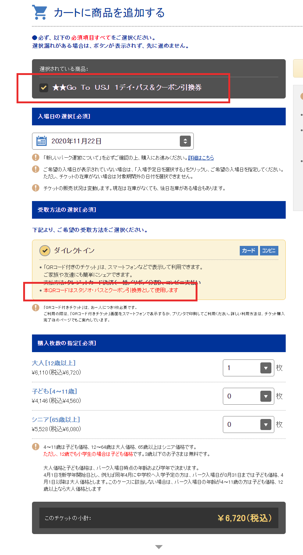Uncheck the selected ticket product checkbox
This screenshot has width=303, height=555.
click(x=43, y=87)
